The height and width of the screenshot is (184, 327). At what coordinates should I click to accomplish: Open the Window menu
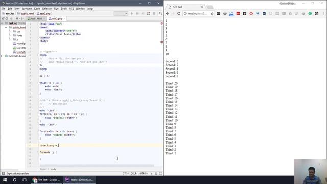point(80,9)
